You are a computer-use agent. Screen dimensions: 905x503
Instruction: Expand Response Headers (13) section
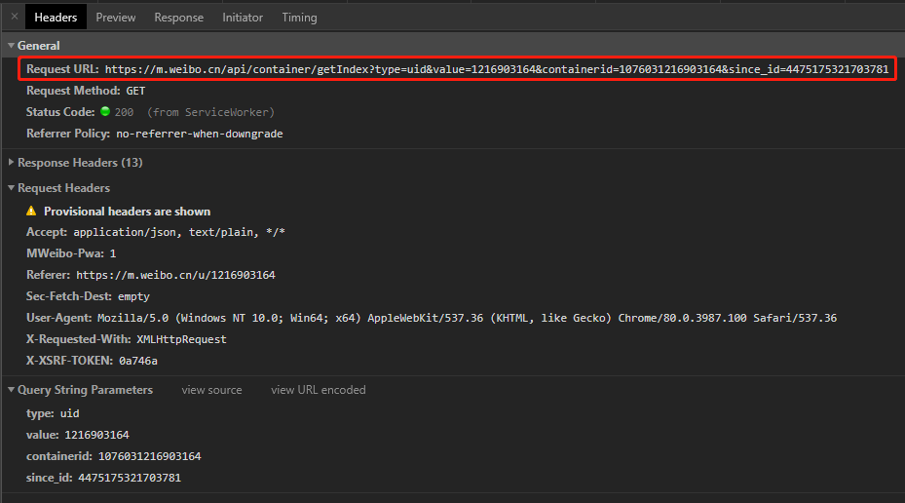[11, 162]
